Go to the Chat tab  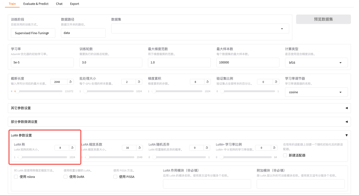[59, 4]
